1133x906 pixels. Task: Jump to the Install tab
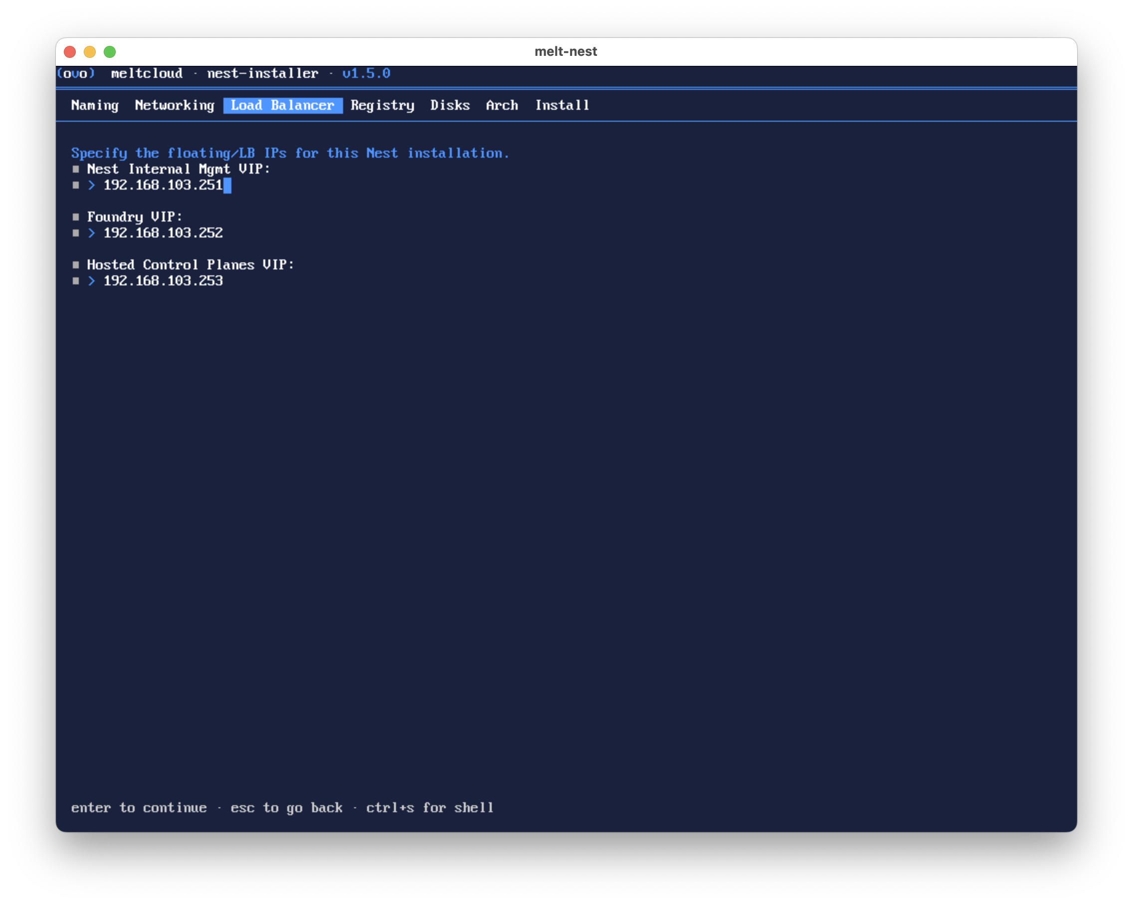563,105
